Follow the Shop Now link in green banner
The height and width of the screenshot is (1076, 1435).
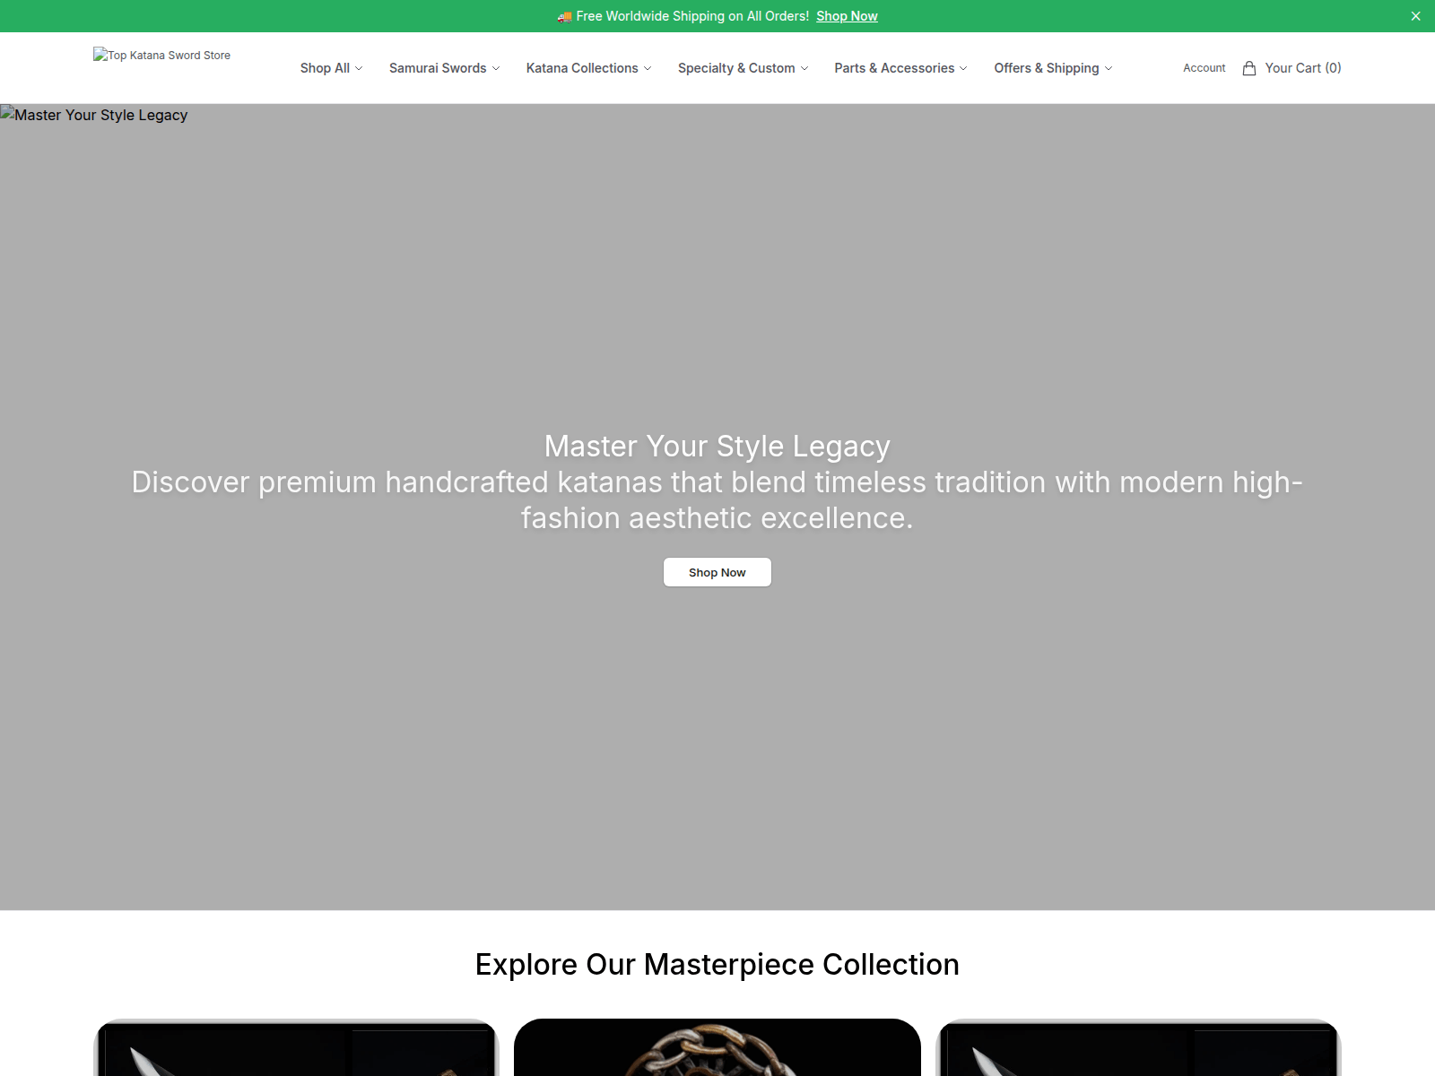point(847,16)
